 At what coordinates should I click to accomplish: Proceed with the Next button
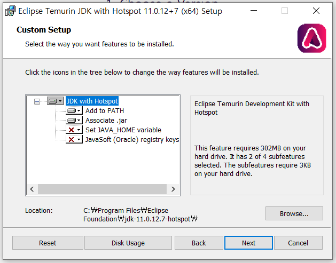[x=248, y=243]
